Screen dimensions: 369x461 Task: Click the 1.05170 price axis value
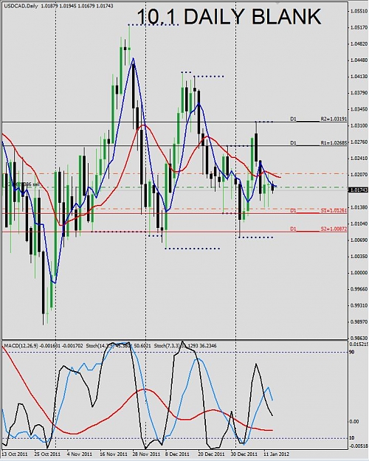[x=359, y=27]
